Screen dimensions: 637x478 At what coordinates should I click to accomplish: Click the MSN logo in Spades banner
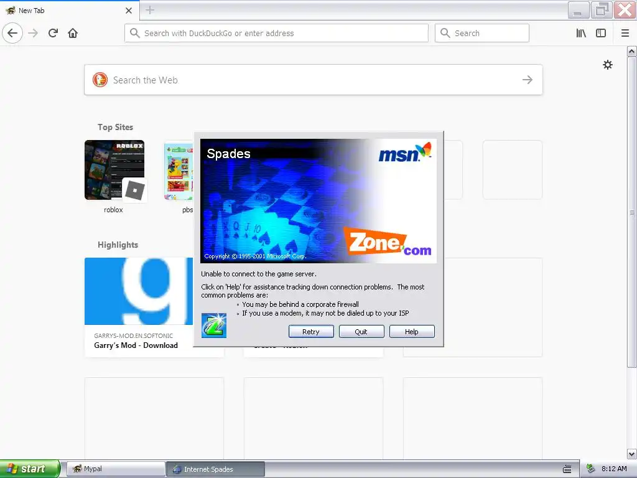point(404,152)
